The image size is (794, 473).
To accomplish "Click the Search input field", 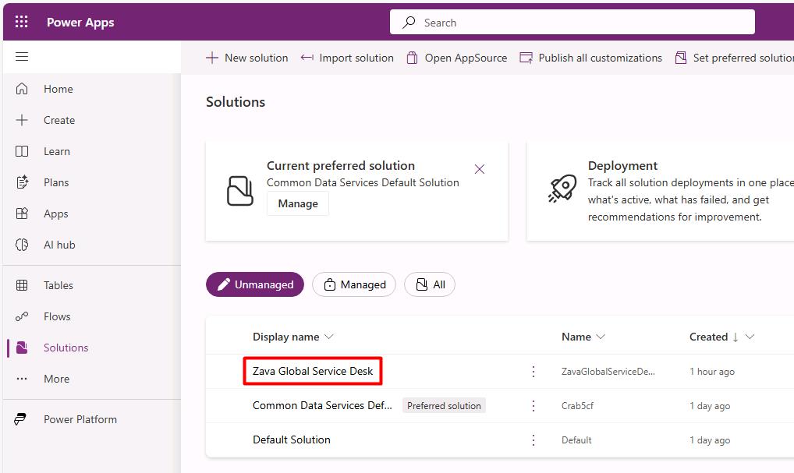I will 572,23.
